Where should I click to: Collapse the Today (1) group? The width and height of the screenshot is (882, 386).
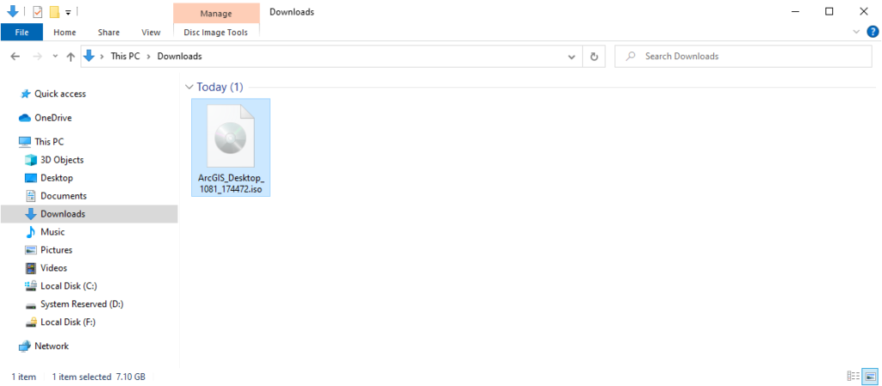tap(189, 87)
